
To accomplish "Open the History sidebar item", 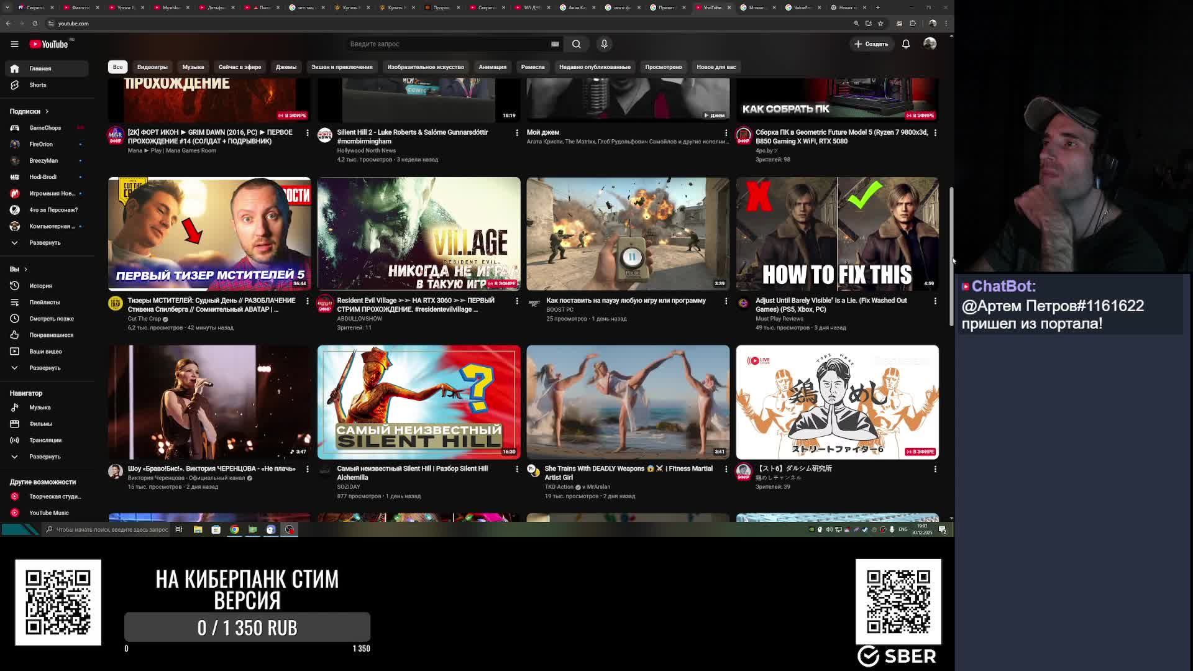I will 40,286.
